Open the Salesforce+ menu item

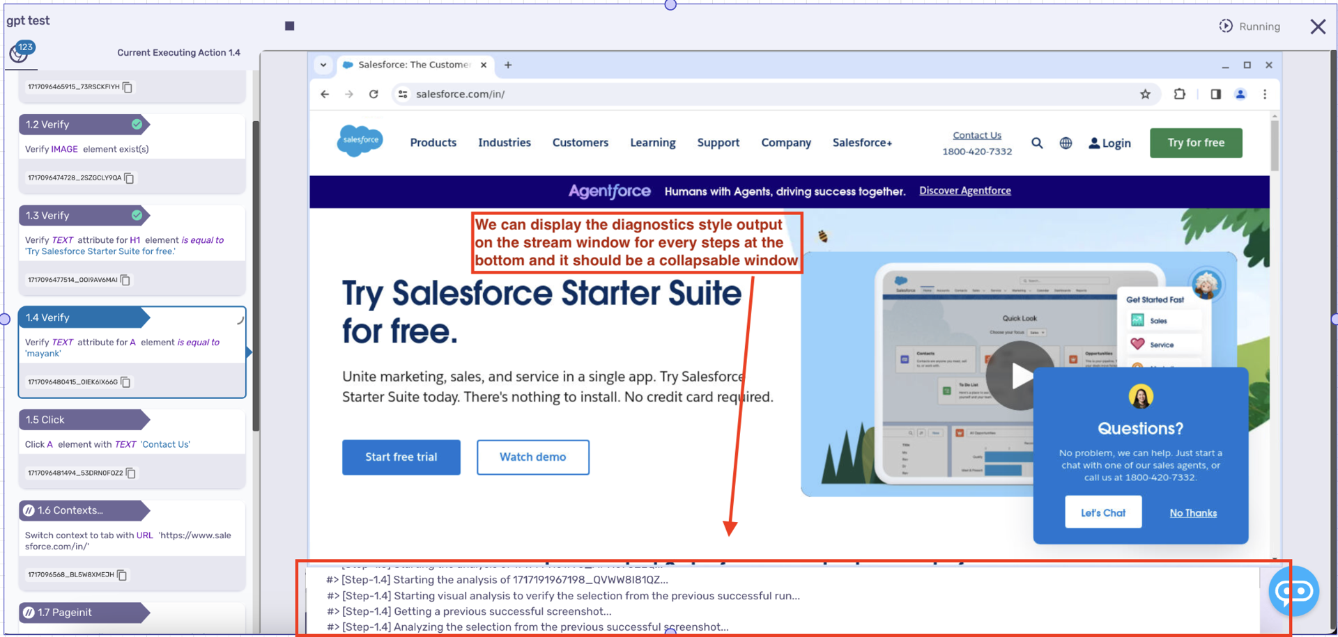[863, 143]
